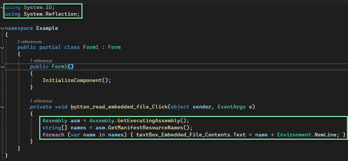This screenshot has width=348, height=161.
Task: Collapse the using directives block
Action: (2, 7)
